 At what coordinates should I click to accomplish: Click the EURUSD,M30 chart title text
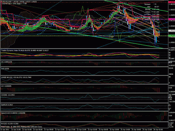point(19,2)
